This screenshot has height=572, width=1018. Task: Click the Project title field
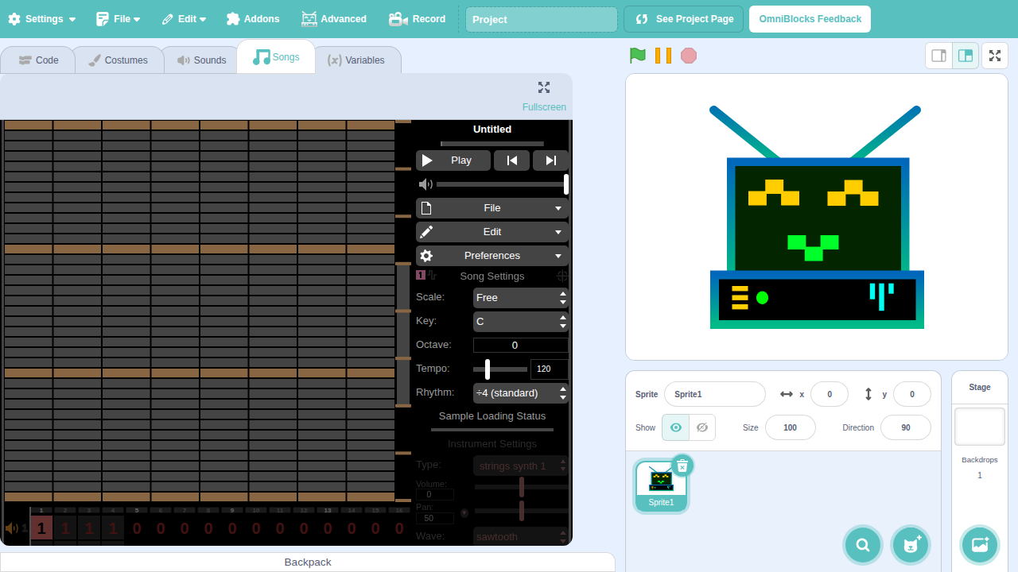pos(541,19)
